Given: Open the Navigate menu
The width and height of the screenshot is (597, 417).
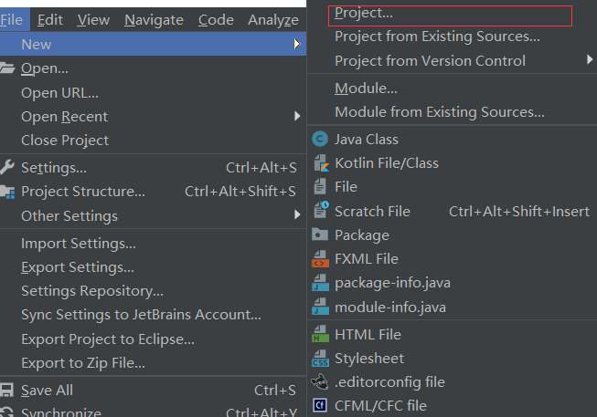Looking at the screenshot, I should coord(154,19).
